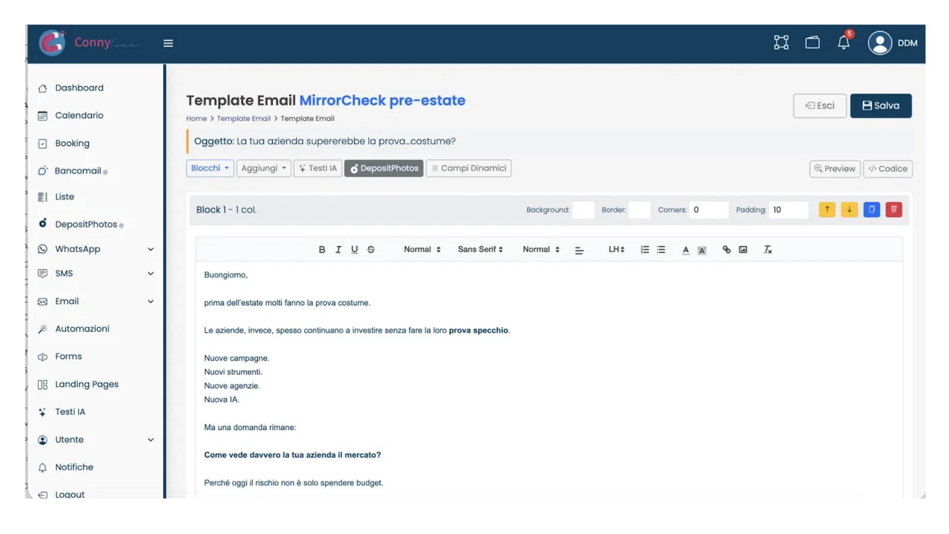Pick the block Border color swatch

click(x=639, y=210)
